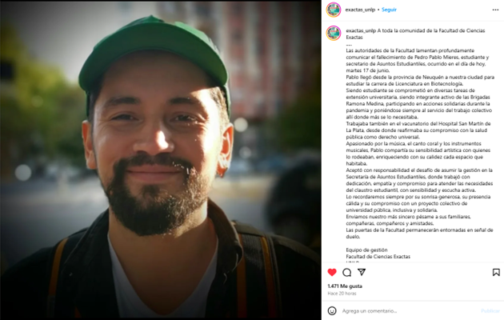The width and height of the screenshot is (504, 320).
Task: Save post with the bookmark icon
Action: point(496,273)
